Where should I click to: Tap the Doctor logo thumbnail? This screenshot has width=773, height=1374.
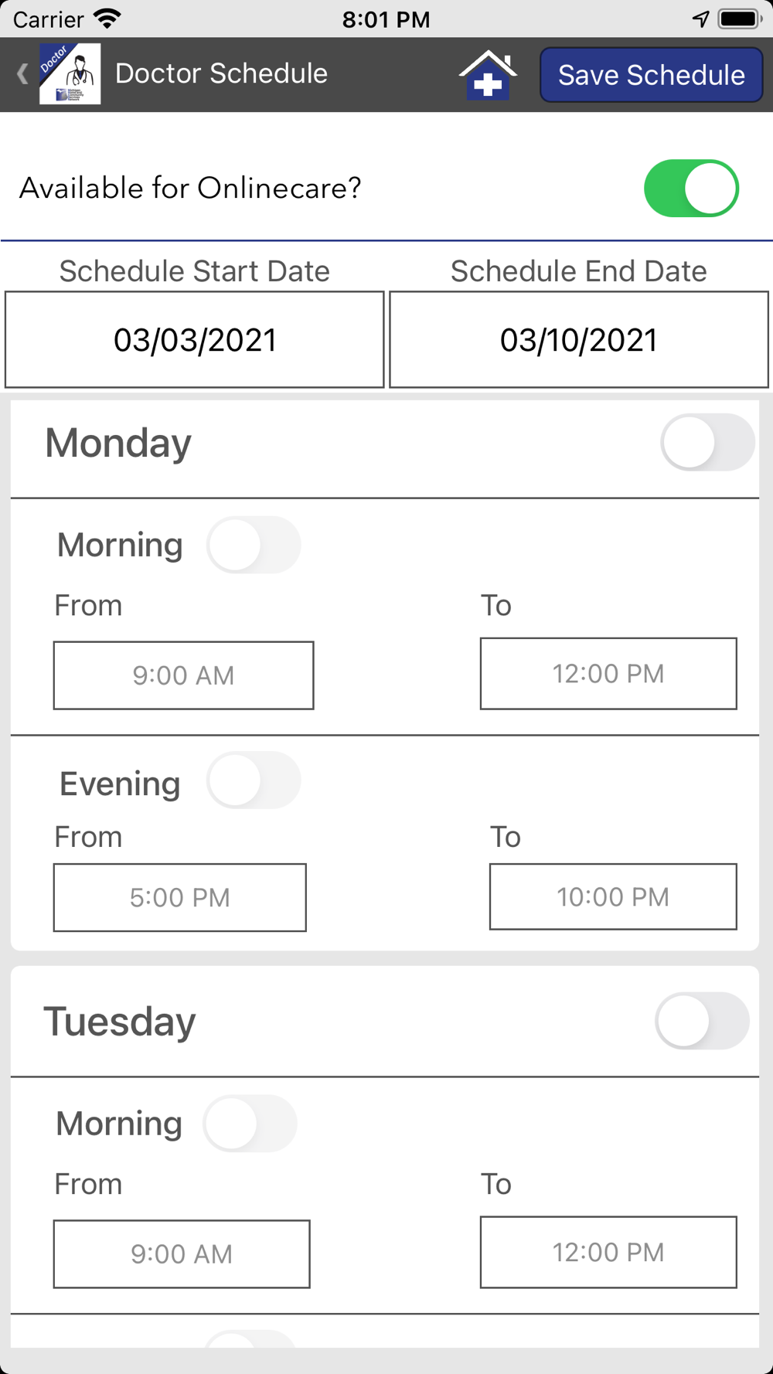70,74
